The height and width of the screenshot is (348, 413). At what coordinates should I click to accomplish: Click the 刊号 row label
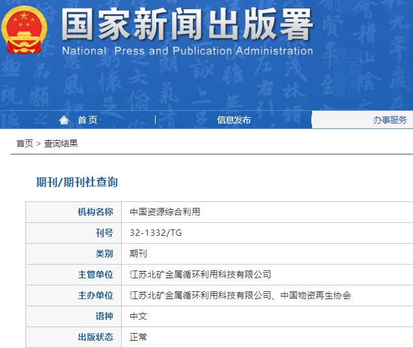(x=104, y=233)
